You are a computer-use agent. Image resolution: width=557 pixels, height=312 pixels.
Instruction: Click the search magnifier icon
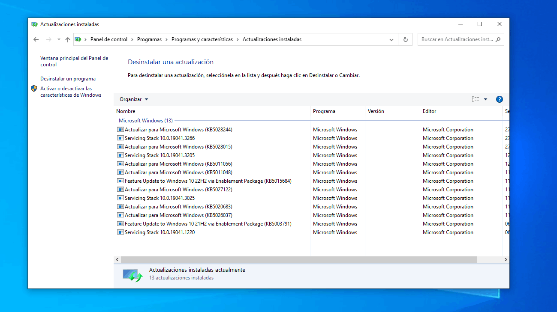(x=498, y=39)
